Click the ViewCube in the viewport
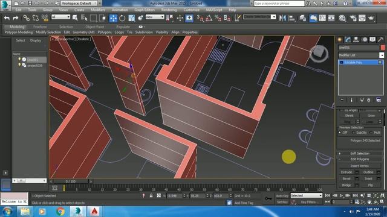This screenshot has height=217, width=387. pyautogui.click(x=319, y=54)
